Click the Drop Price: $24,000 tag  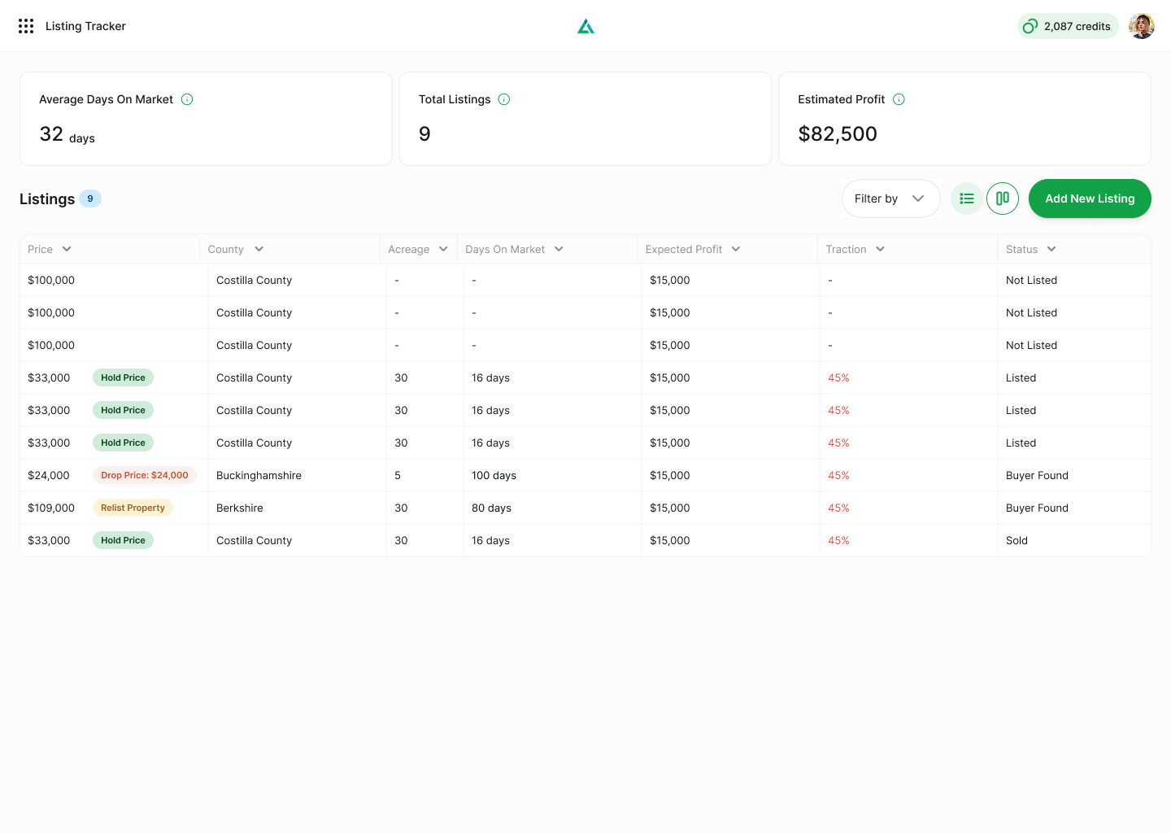(144, 475)
